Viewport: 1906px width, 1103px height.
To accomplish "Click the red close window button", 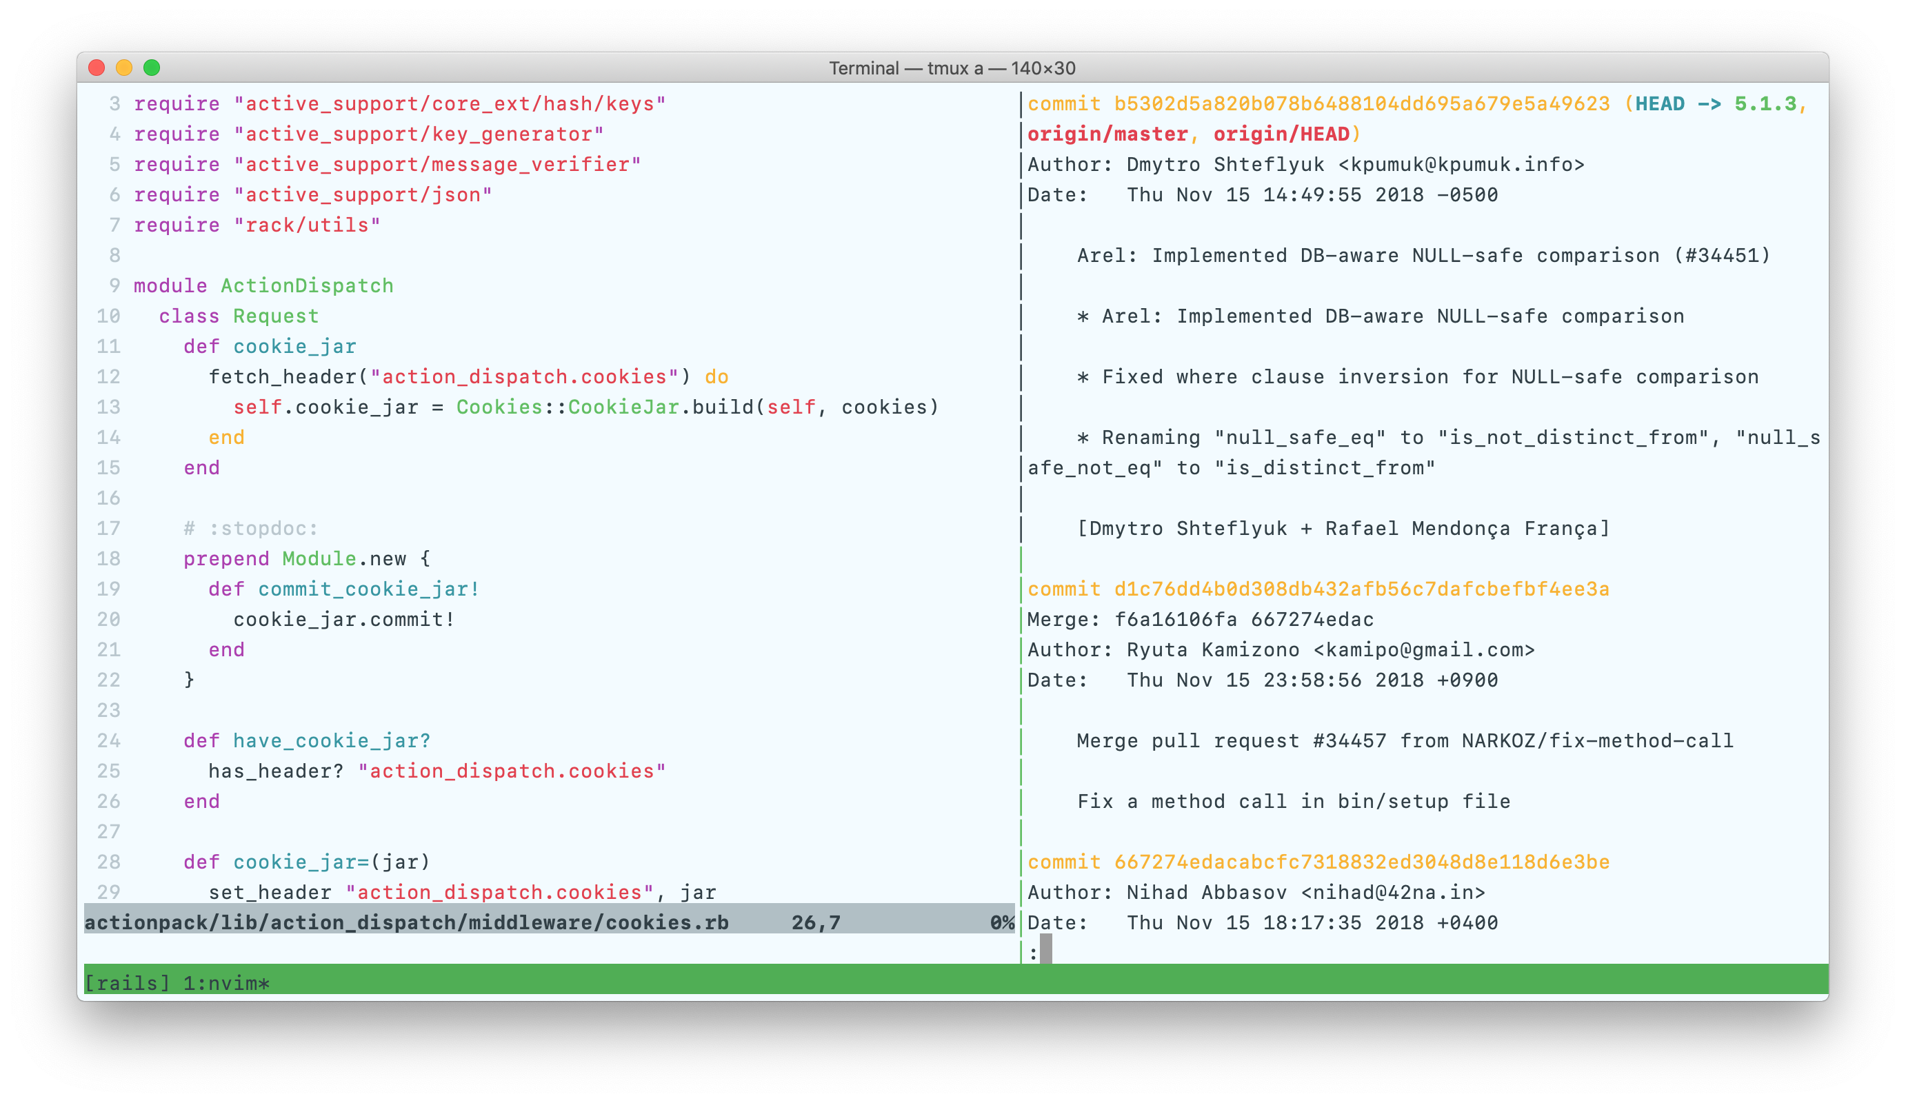I will click(97, 68).
